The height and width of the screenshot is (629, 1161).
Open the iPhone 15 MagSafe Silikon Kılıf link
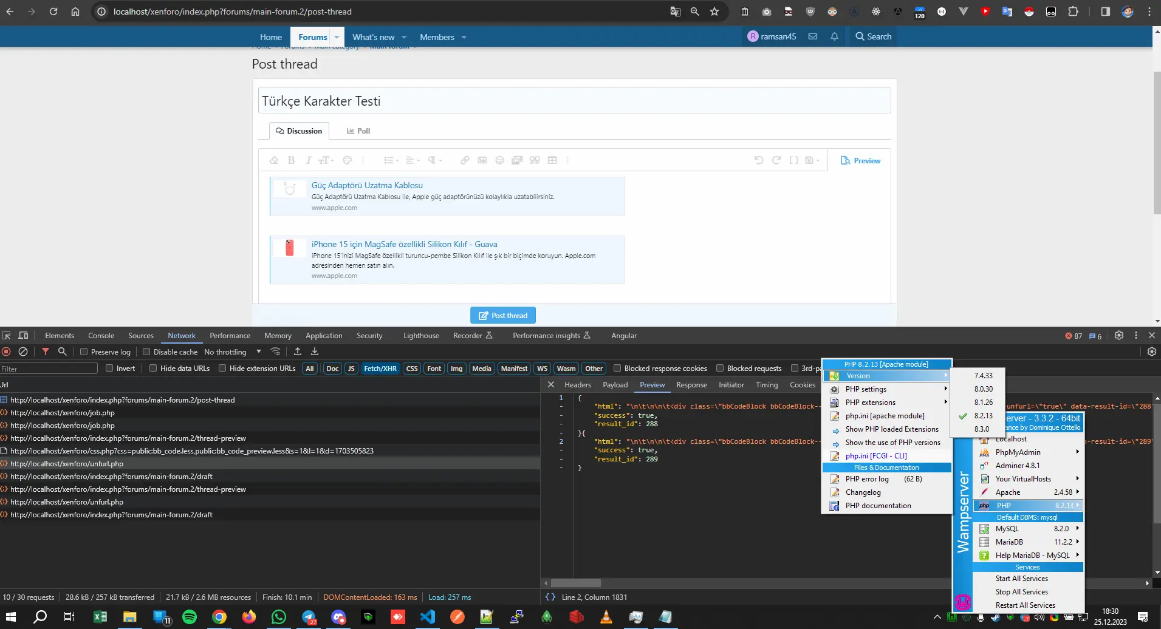click(405, 244)
